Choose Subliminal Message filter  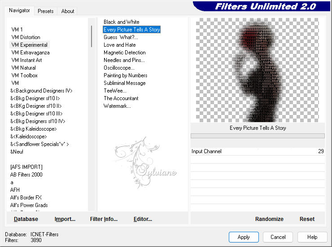coord(125,83)
